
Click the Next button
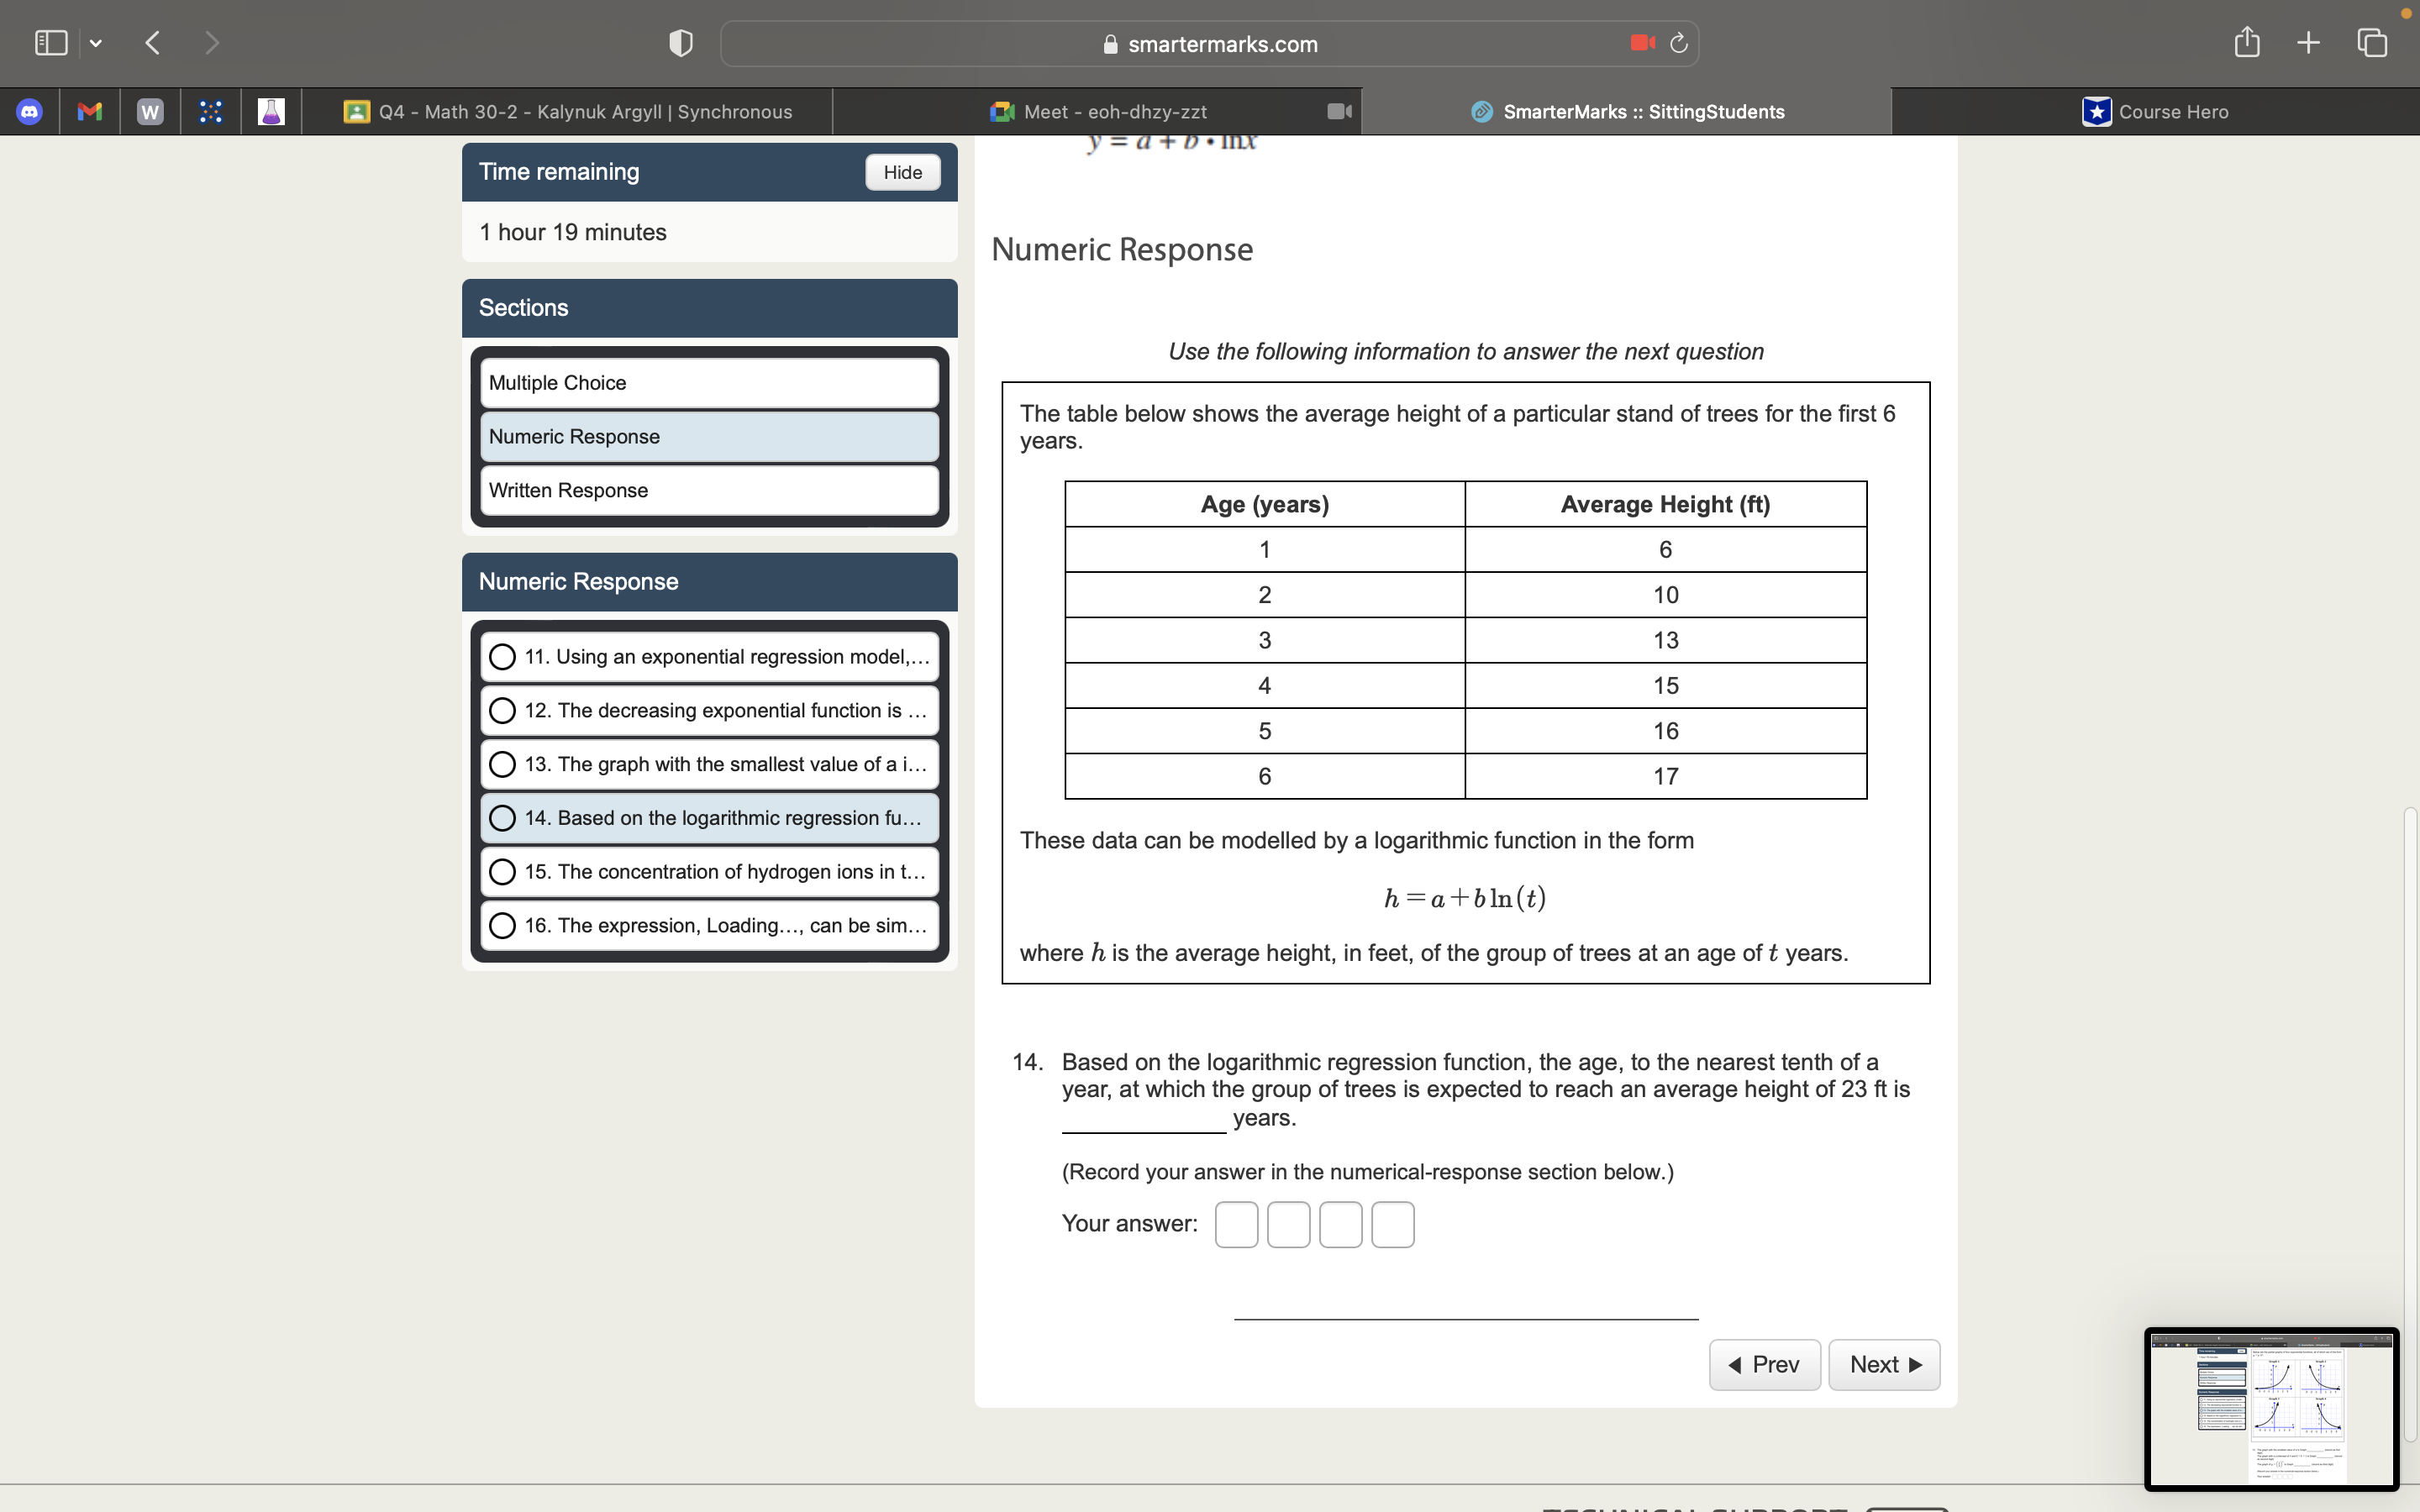pyautogui.click(x=1883, y=1364)
